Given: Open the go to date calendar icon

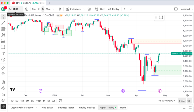Looking at the screenshot, I should [60, 101].
